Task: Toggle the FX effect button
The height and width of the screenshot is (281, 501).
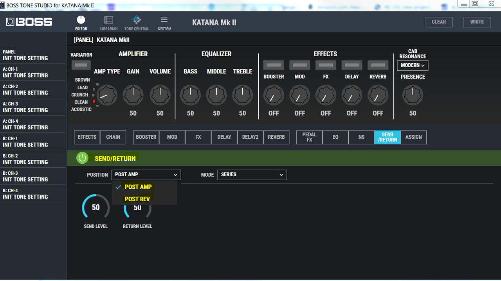Action: coord(326,65)
